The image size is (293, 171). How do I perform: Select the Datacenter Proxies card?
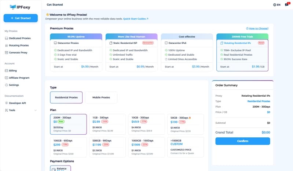pos(76,52)
